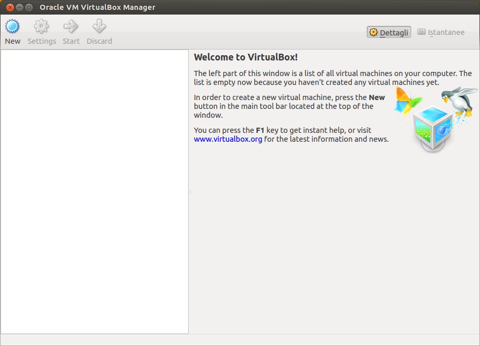Viewport: 480px width, 346px height.
Task: Open the www.virtualbox.org link
Action: (x=228, y=139)
